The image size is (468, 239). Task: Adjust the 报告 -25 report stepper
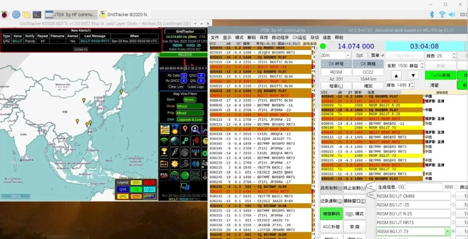click(454, 56)
